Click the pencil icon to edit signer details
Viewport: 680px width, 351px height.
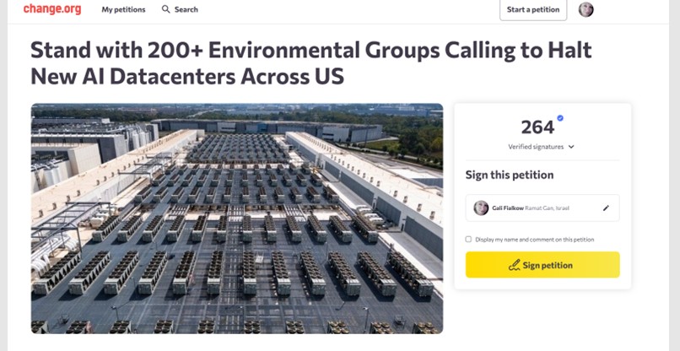pyautogui.click(x=606, y=208)
